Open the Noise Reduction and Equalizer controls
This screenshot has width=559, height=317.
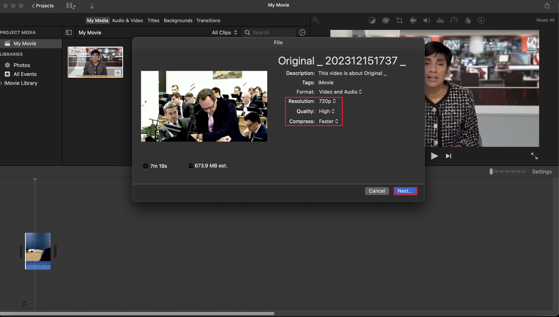coord(440,20)
